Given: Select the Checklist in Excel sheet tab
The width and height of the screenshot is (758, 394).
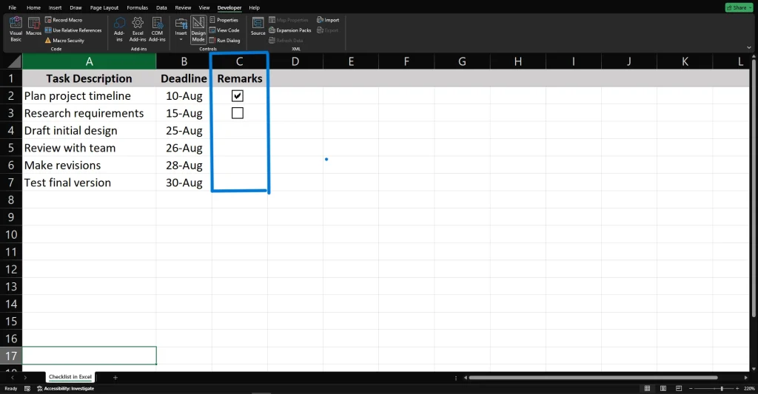Looking at the screenshot, I should pos(70,376).
